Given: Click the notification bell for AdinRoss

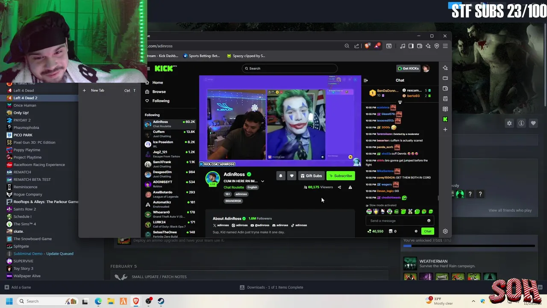Looking at the screenshot, I should click(x=280, y=176).
